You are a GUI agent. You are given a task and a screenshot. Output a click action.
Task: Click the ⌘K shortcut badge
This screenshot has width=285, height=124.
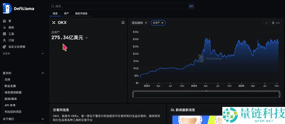191,6
